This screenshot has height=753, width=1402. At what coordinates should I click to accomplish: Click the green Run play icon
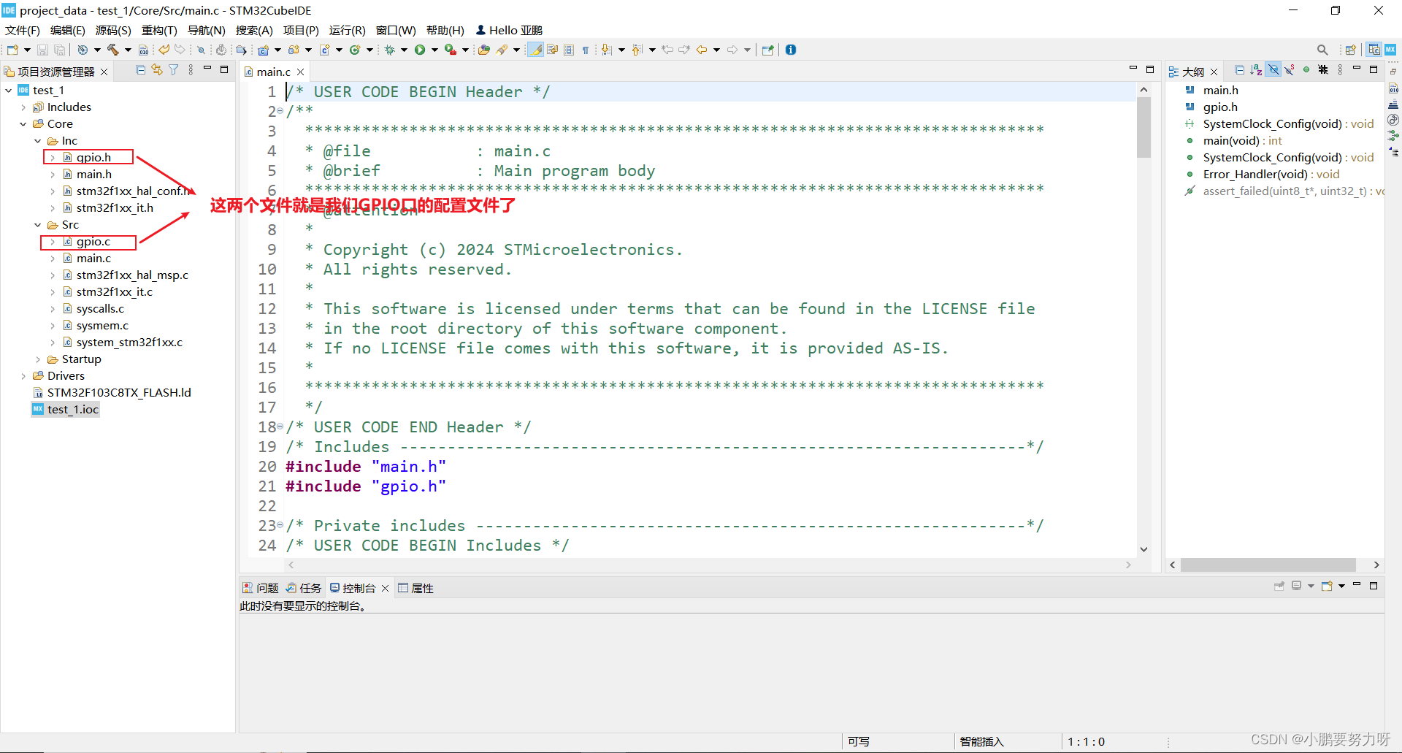coord(420,50)
